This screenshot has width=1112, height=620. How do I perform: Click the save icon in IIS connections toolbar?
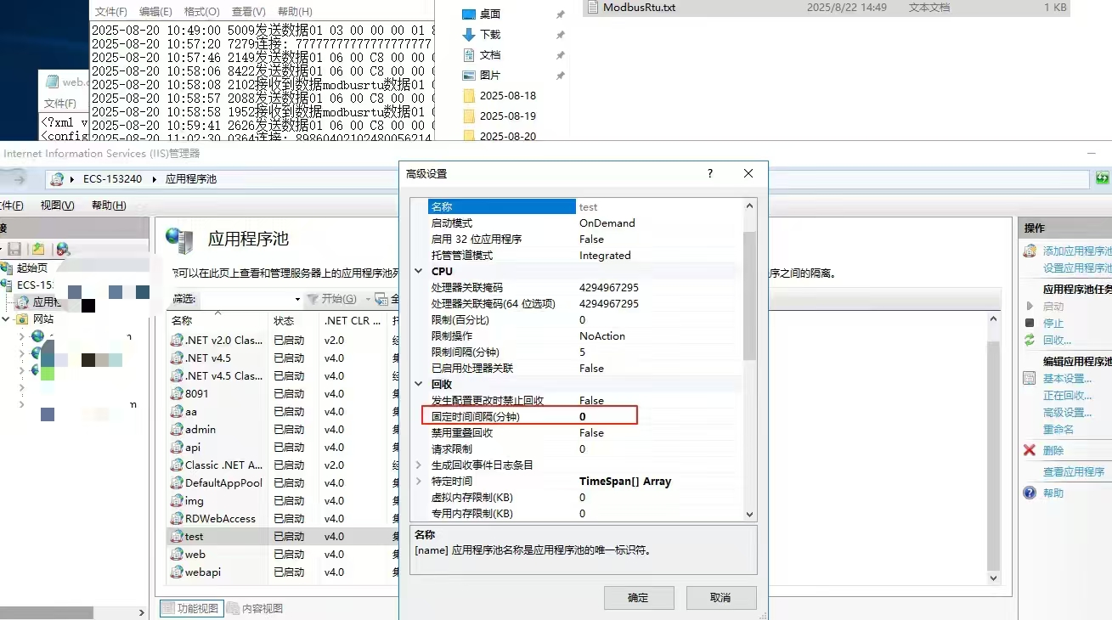[x=14, y=249]
